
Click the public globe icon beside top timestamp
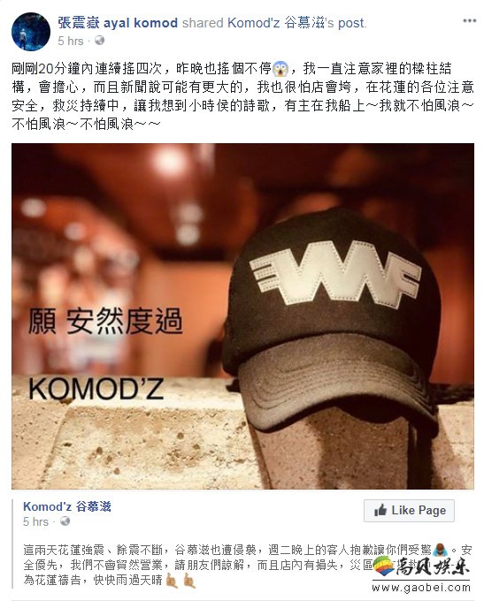pos(99,41)
